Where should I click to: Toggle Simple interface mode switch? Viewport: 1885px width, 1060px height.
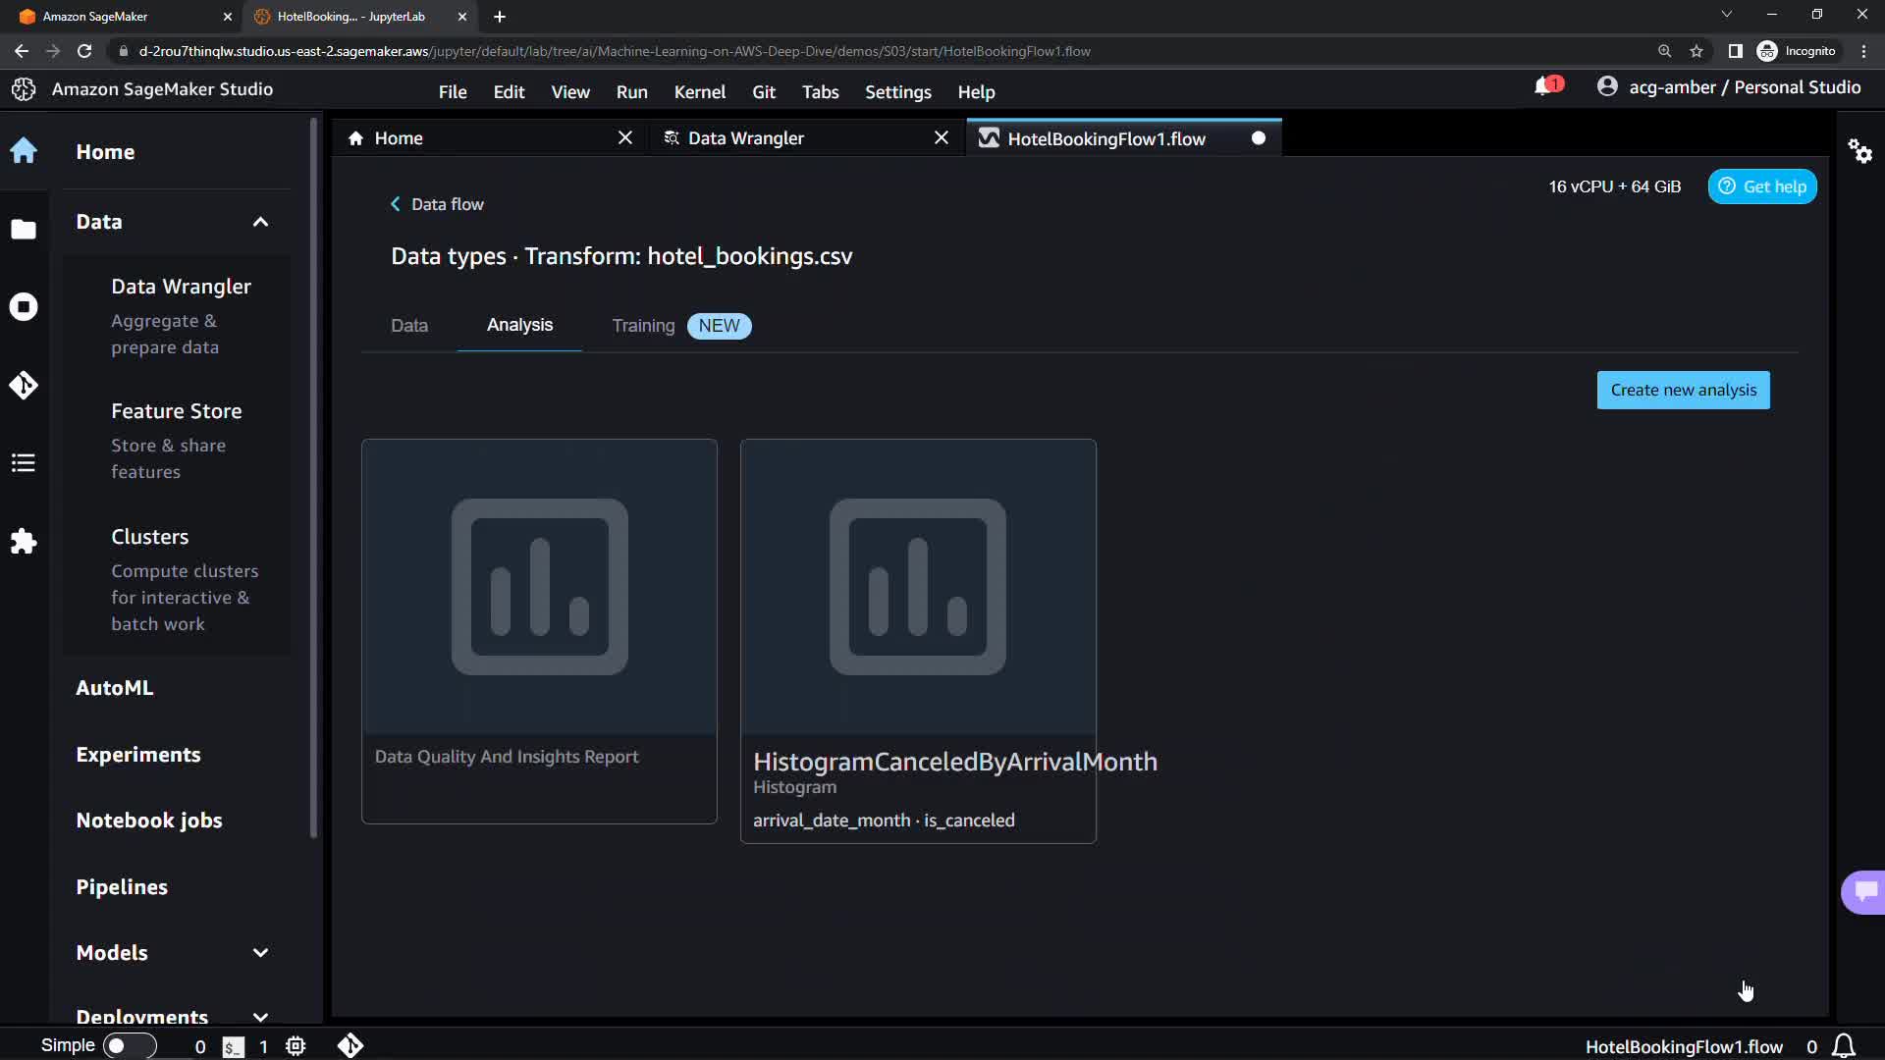pos(129,1045)
